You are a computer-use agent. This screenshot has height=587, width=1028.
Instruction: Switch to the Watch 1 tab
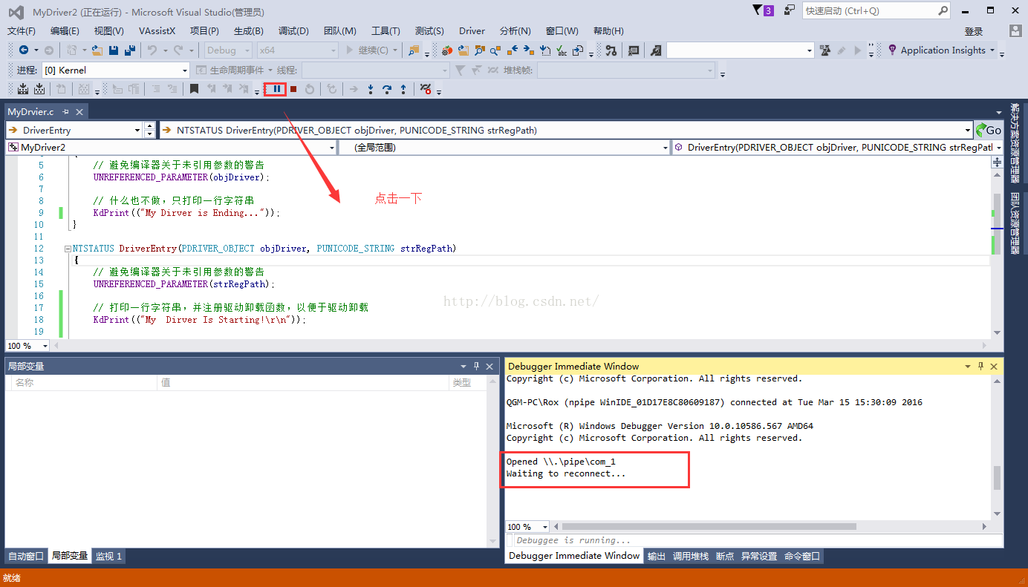coord(108,556)
